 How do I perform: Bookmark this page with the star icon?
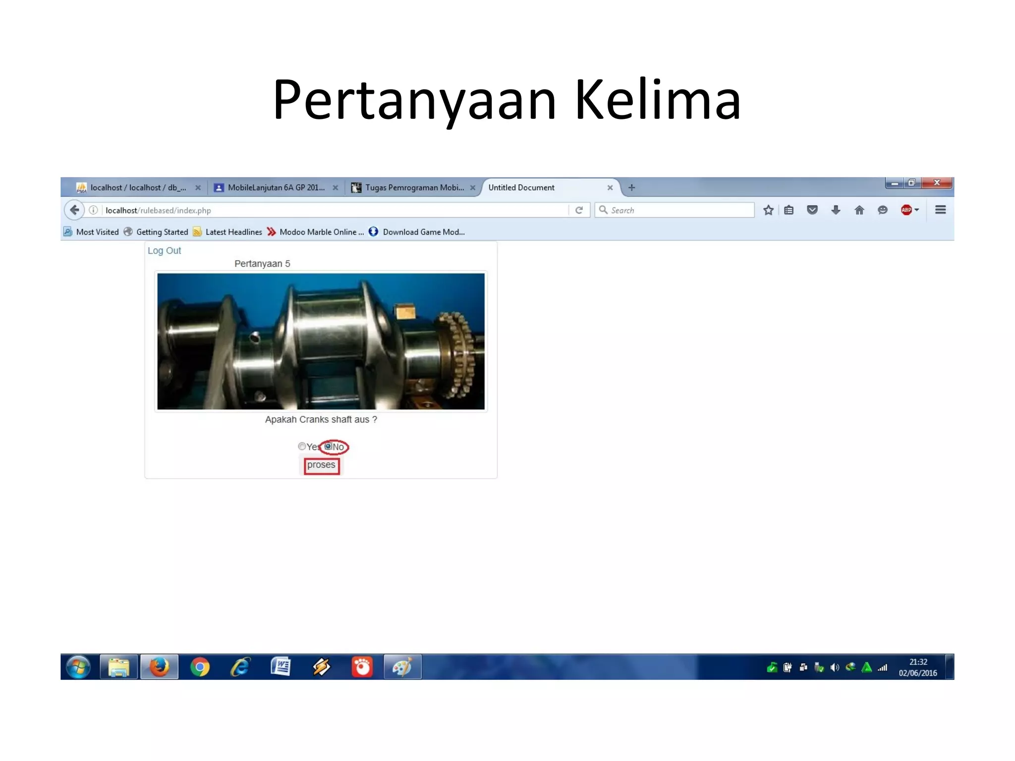click(x=768, y=210)
